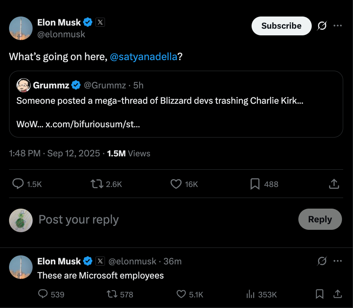This screenshot has height=308, width=353.
Task: Open Grok icon on main post header
Action: coord(322,26)
